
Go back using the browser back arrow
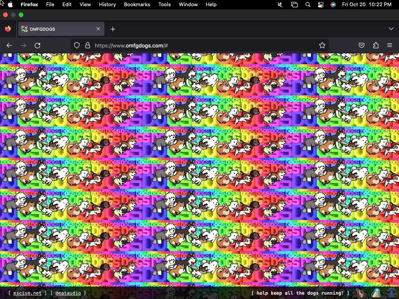[9, 46]
